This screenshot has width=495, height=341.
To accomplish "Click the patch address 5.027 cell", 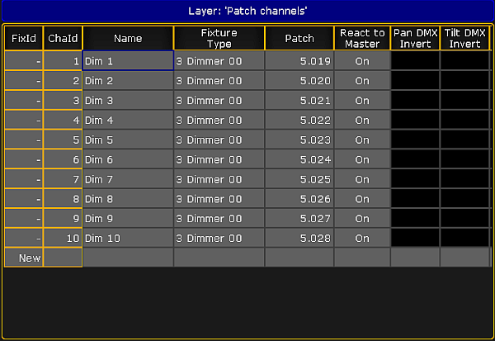I will (299, 218).
